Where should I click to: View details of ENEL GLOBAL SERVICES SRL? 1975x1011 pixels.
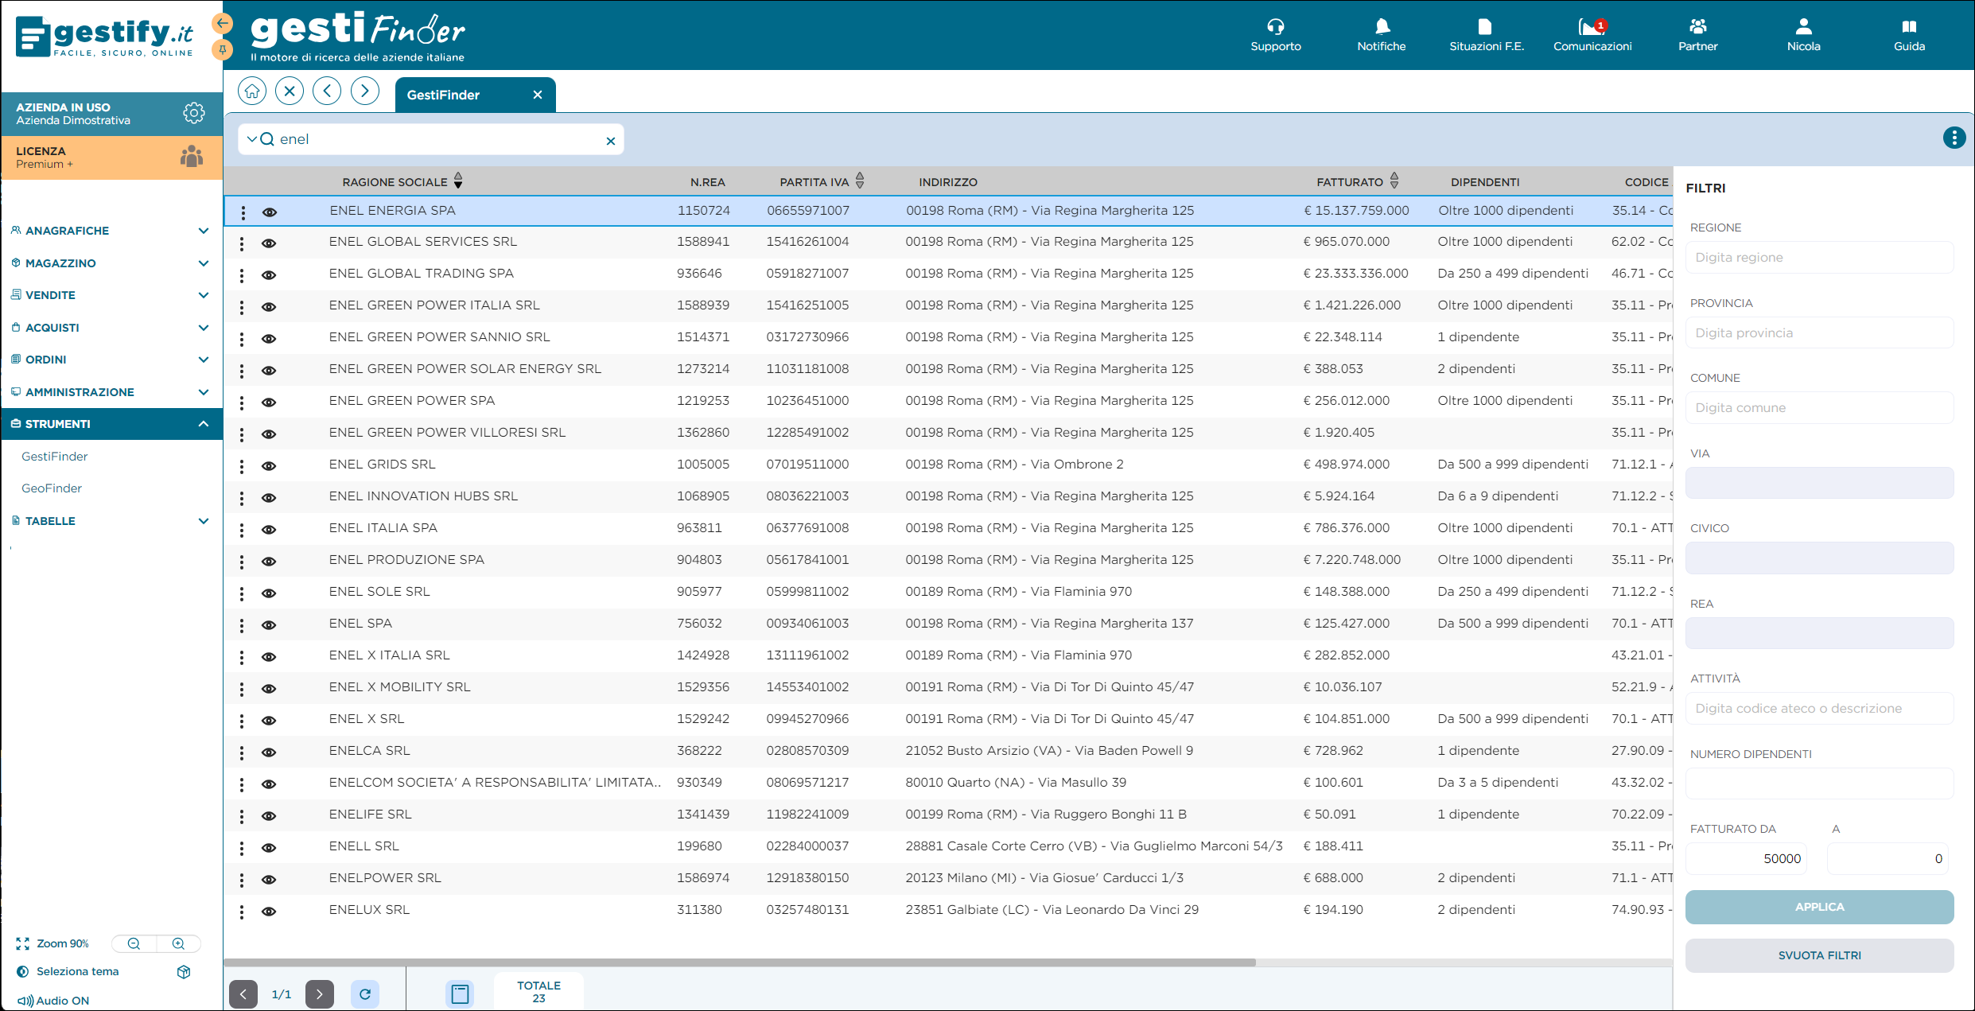pos(269,243)
